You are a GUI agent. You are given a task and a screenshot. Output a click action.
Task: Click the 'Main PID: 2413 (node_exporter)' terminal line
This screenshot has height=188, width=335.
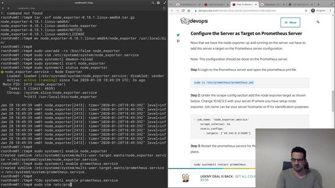tap(34, 84)
